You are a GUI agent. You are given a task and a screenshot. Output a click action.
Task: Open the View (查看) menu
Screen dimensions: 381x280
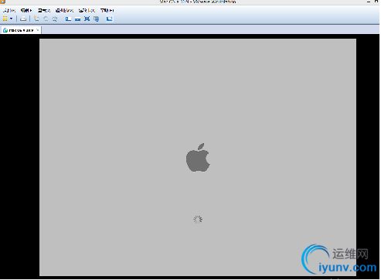(x=44, y=11)
